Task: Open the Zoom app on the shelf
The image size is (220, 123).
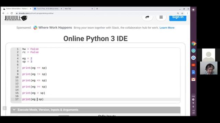Action: click(193, 58)
